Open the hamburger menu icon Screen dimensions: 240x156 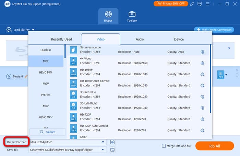[207, 4]
